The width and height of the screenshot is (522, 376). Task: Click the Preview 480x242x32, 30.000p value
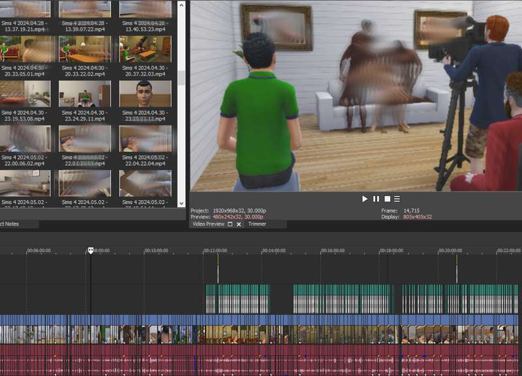coord(238,217)
